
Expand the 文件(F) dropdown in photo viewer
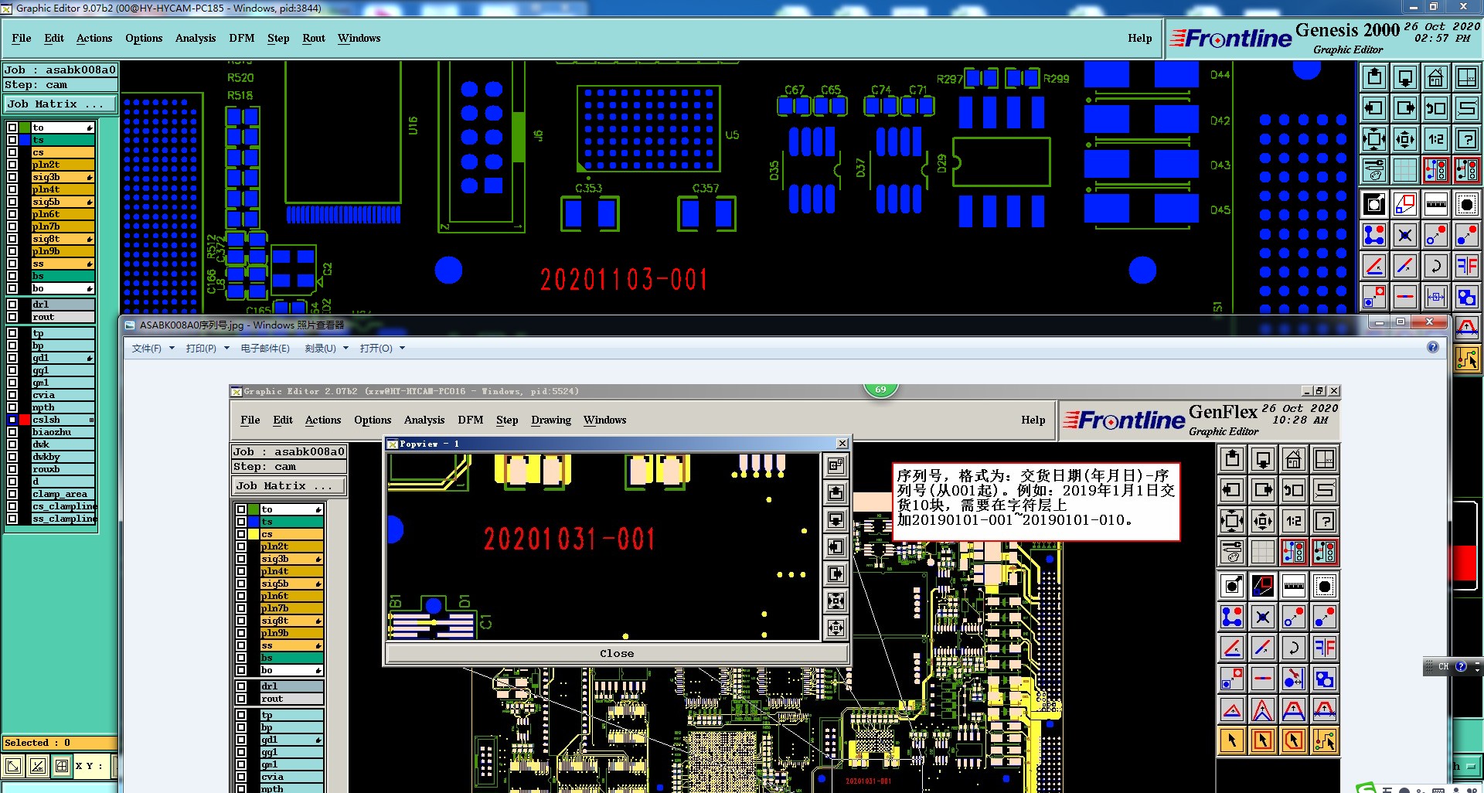pyautogui.click(x=153, y=349)
